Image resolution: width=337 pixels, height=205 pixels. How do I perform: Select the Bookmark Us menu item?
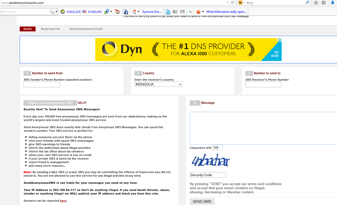[50, 29]
